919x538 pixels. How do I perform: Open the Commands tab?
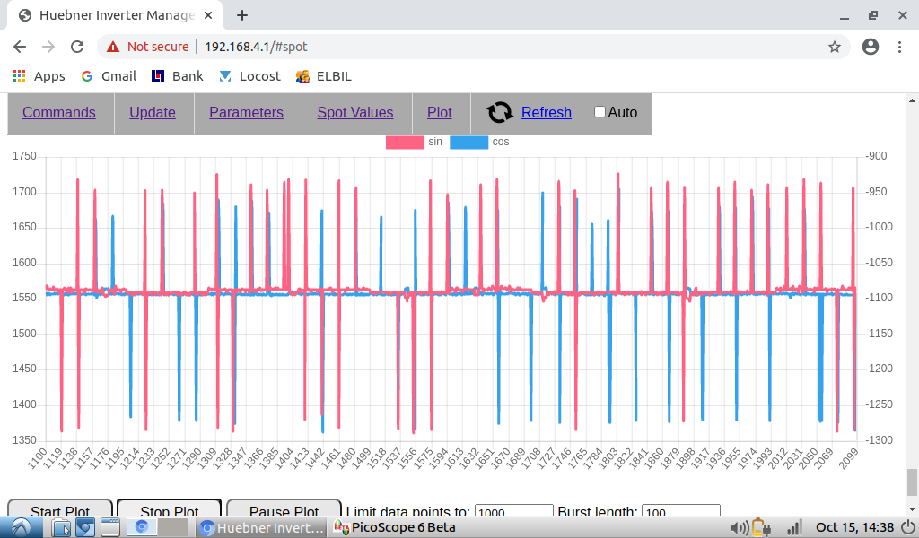59,112
